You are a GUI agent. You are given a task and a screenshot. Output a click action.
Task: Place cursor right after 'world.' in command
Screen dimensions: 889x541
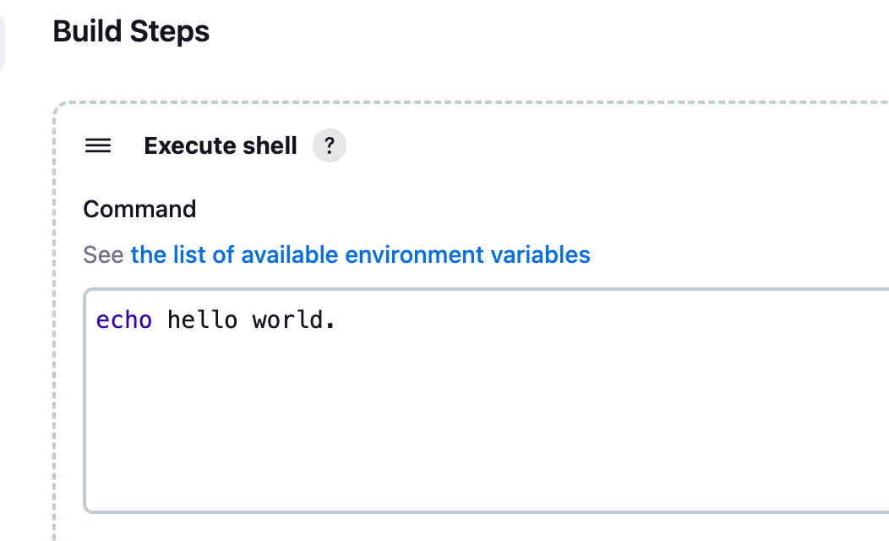point(336,320)
